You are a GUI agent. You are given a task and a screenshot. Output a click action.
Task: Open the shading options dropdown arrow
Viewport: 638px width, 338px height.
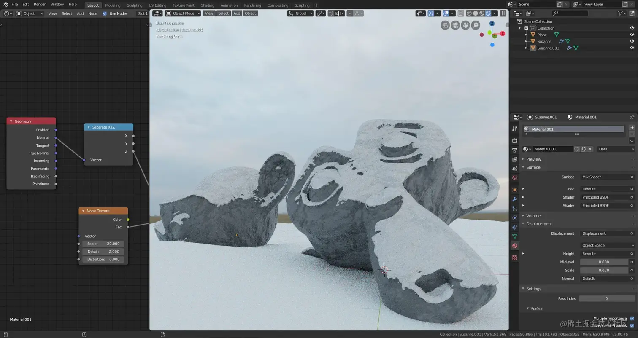pyautogui.click(x=495, y=13)
